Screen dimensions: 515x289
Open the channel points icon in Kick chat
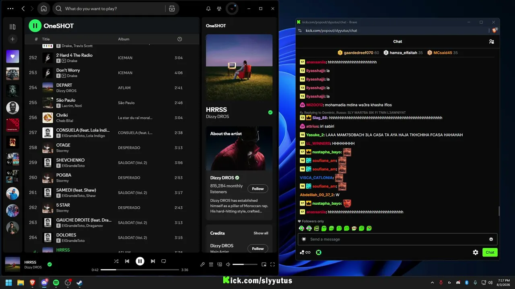coord(305,252)
